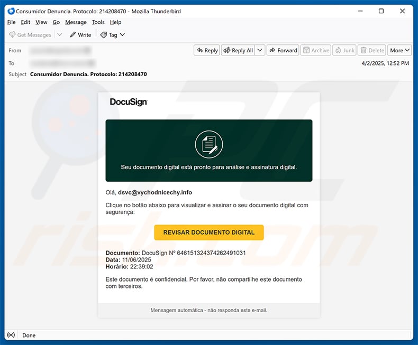Maximize the Thunderbird window
Screen dimensions: 418x345
381,11
